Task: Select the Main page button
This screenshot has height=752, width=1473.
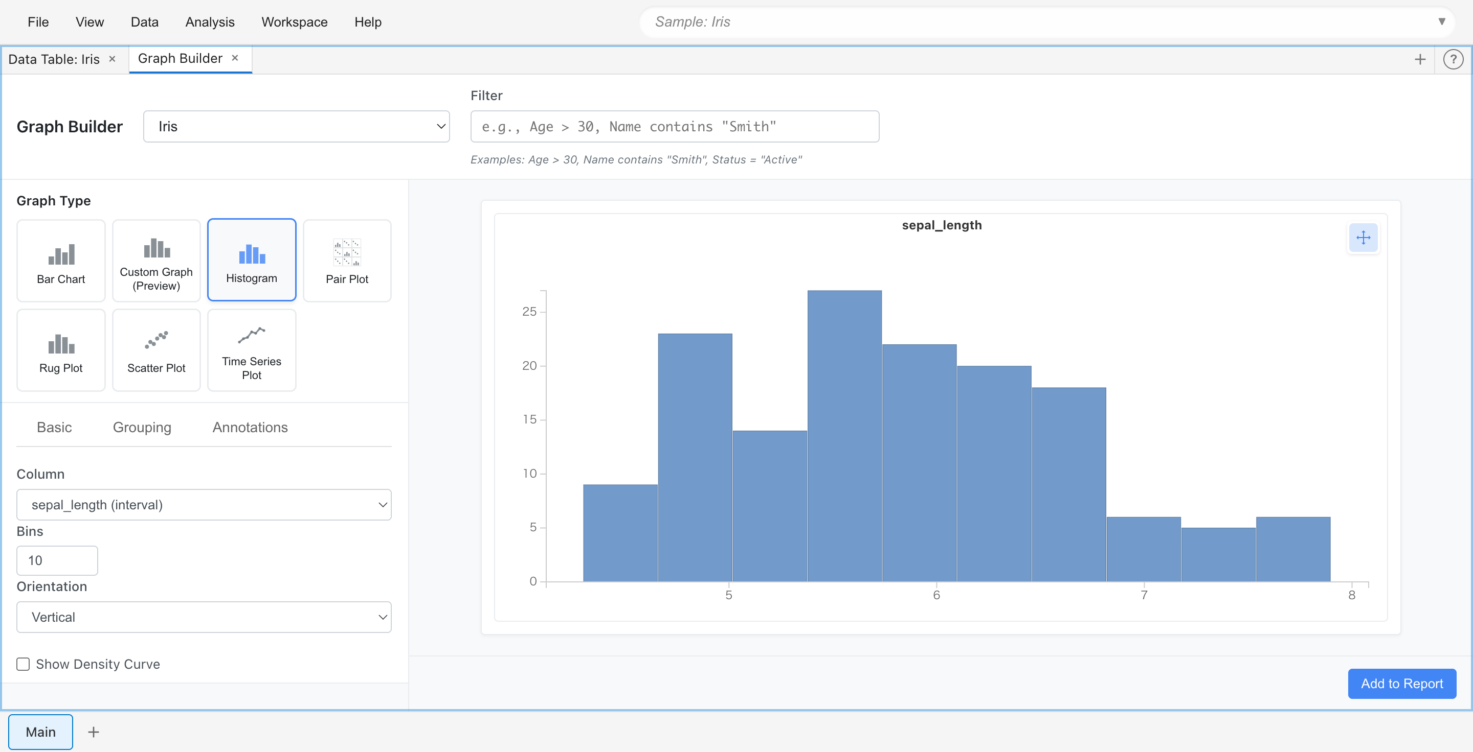Action: pyautogui.click(x=40, y=732)
